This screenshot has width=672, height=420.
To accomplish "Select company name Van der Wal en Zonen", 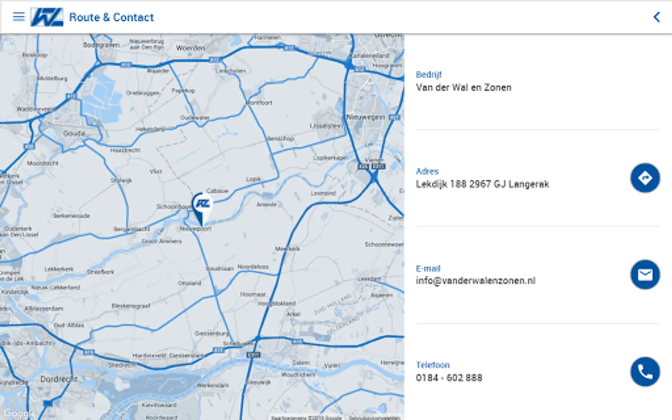I will pos(463,87).
